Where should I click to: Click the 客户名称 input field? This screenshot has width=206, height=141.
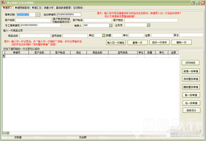33,20
